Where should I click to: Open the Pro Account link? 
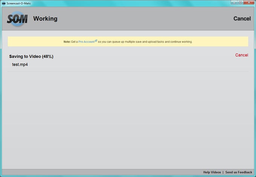tap(86, 42)
